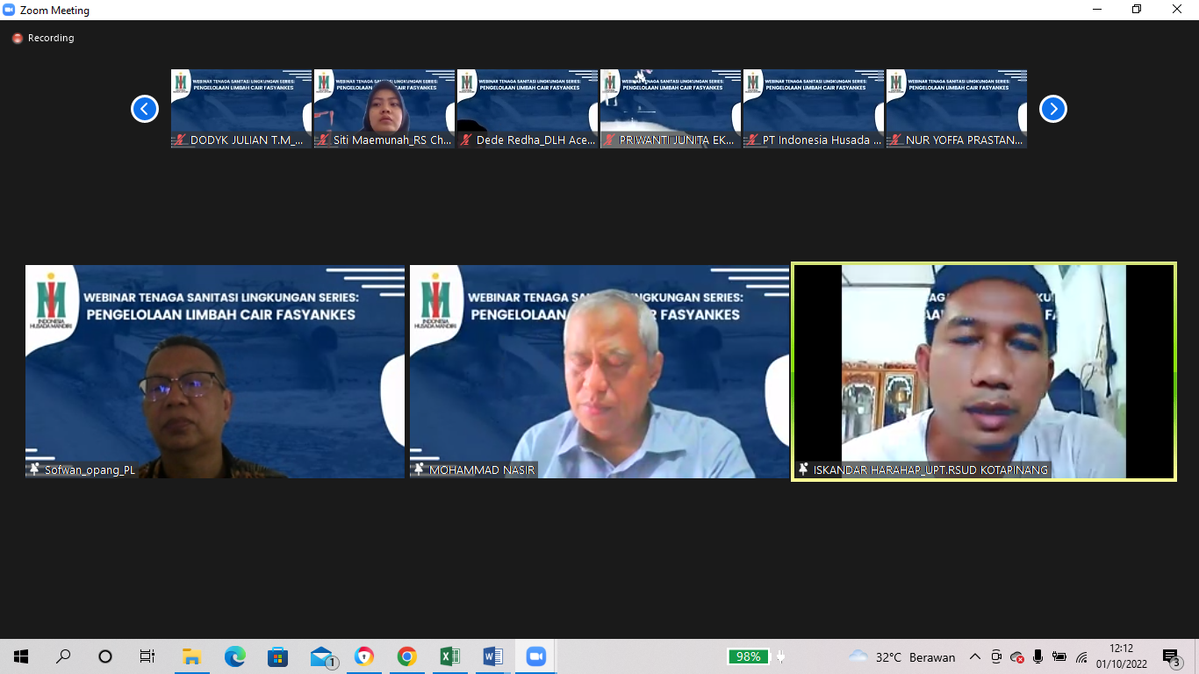Open Microsoft Edge from taskbar
The image size is (1199, 674).
pos(234,656)
